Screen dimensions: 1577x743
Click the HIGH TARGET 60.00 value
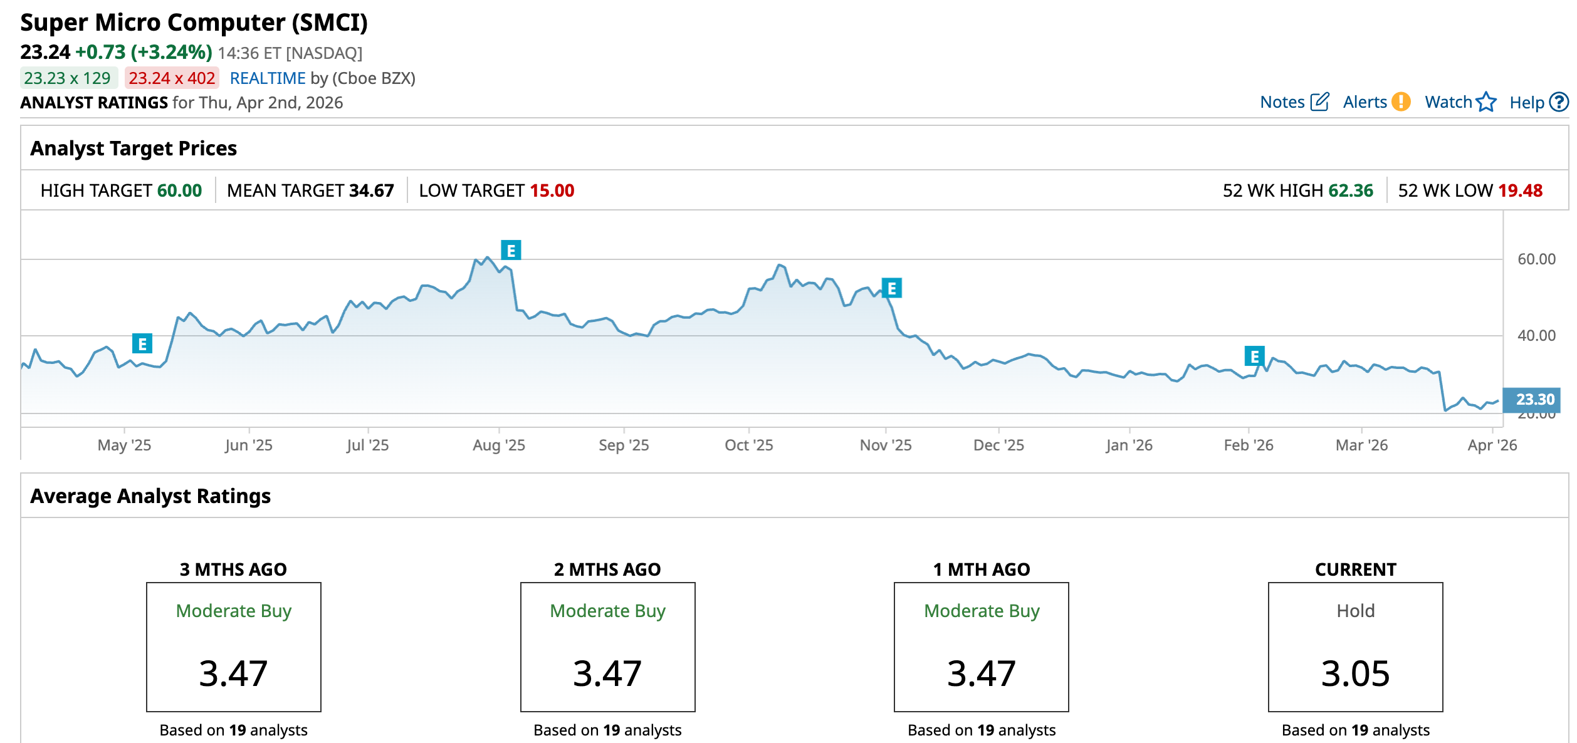coord(179,190)
